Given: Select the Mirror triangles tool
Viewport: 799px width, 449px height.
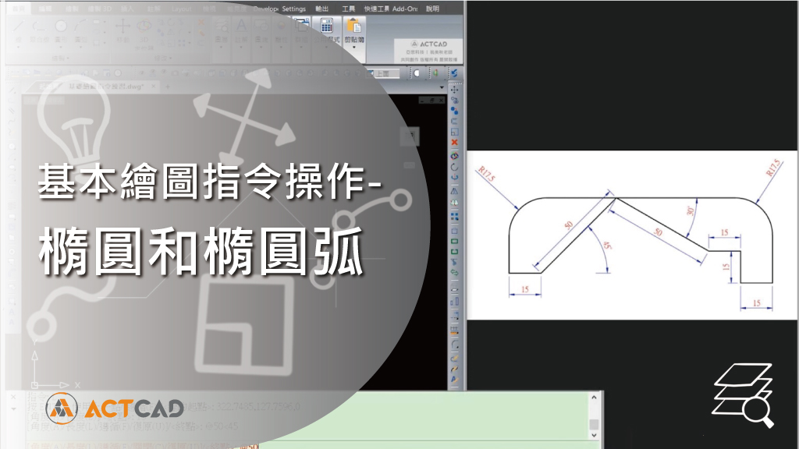Looking at the screenshot, I should [x=454, y=192].
